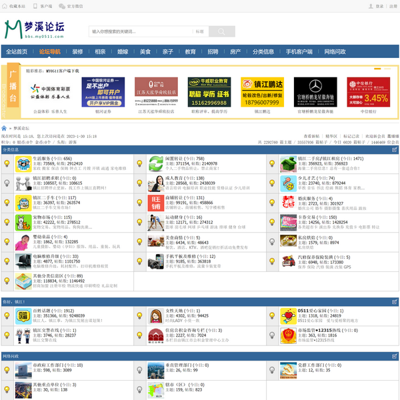This screenshot has height=400, width=400.
Task: Click the home icon in breadcrumb
Action: point(5,128)
